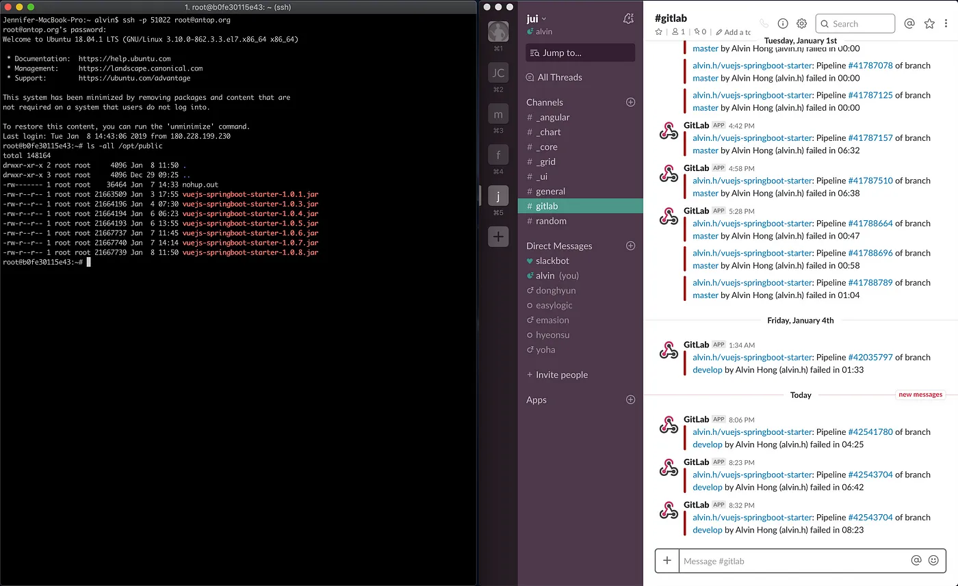
Task: Browse apps with Apps plus icon
Action: (x=631, y=399)
